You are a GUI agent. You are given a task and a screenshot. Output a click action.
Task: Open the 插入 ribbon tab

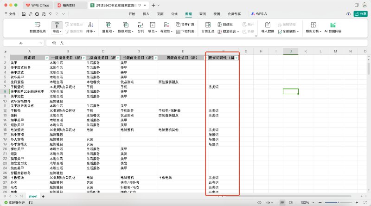146,14
